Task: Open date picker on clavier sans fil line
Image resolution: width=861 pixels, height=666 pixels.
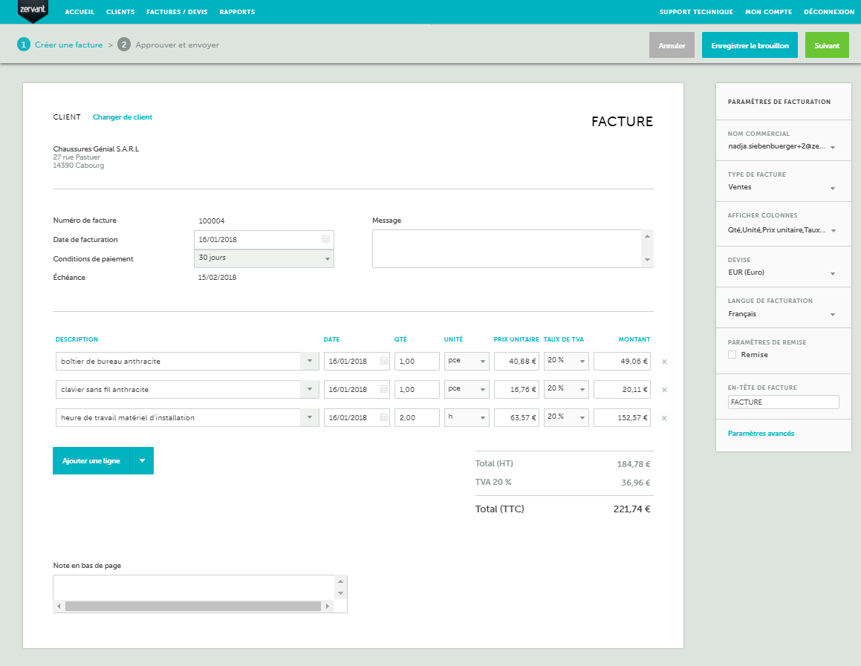Action: 384,390
